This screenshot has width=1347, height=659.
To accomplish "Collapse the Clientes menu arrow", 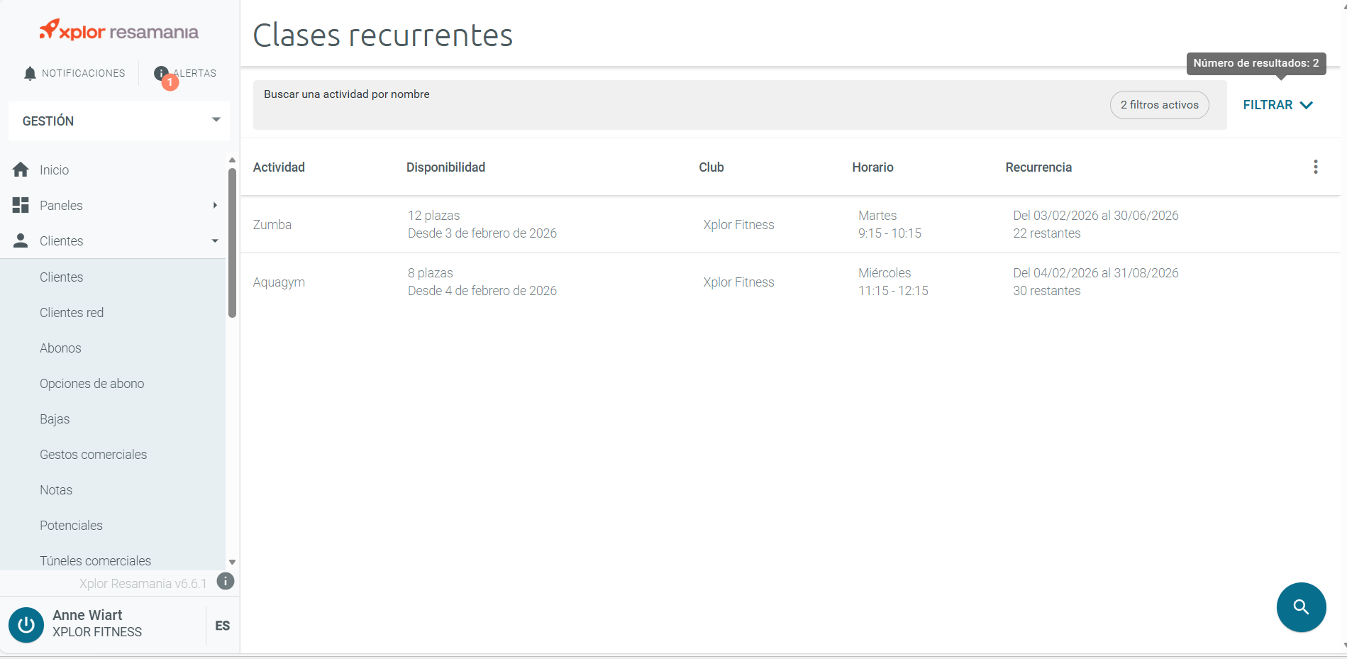I will tap(215, 240).
